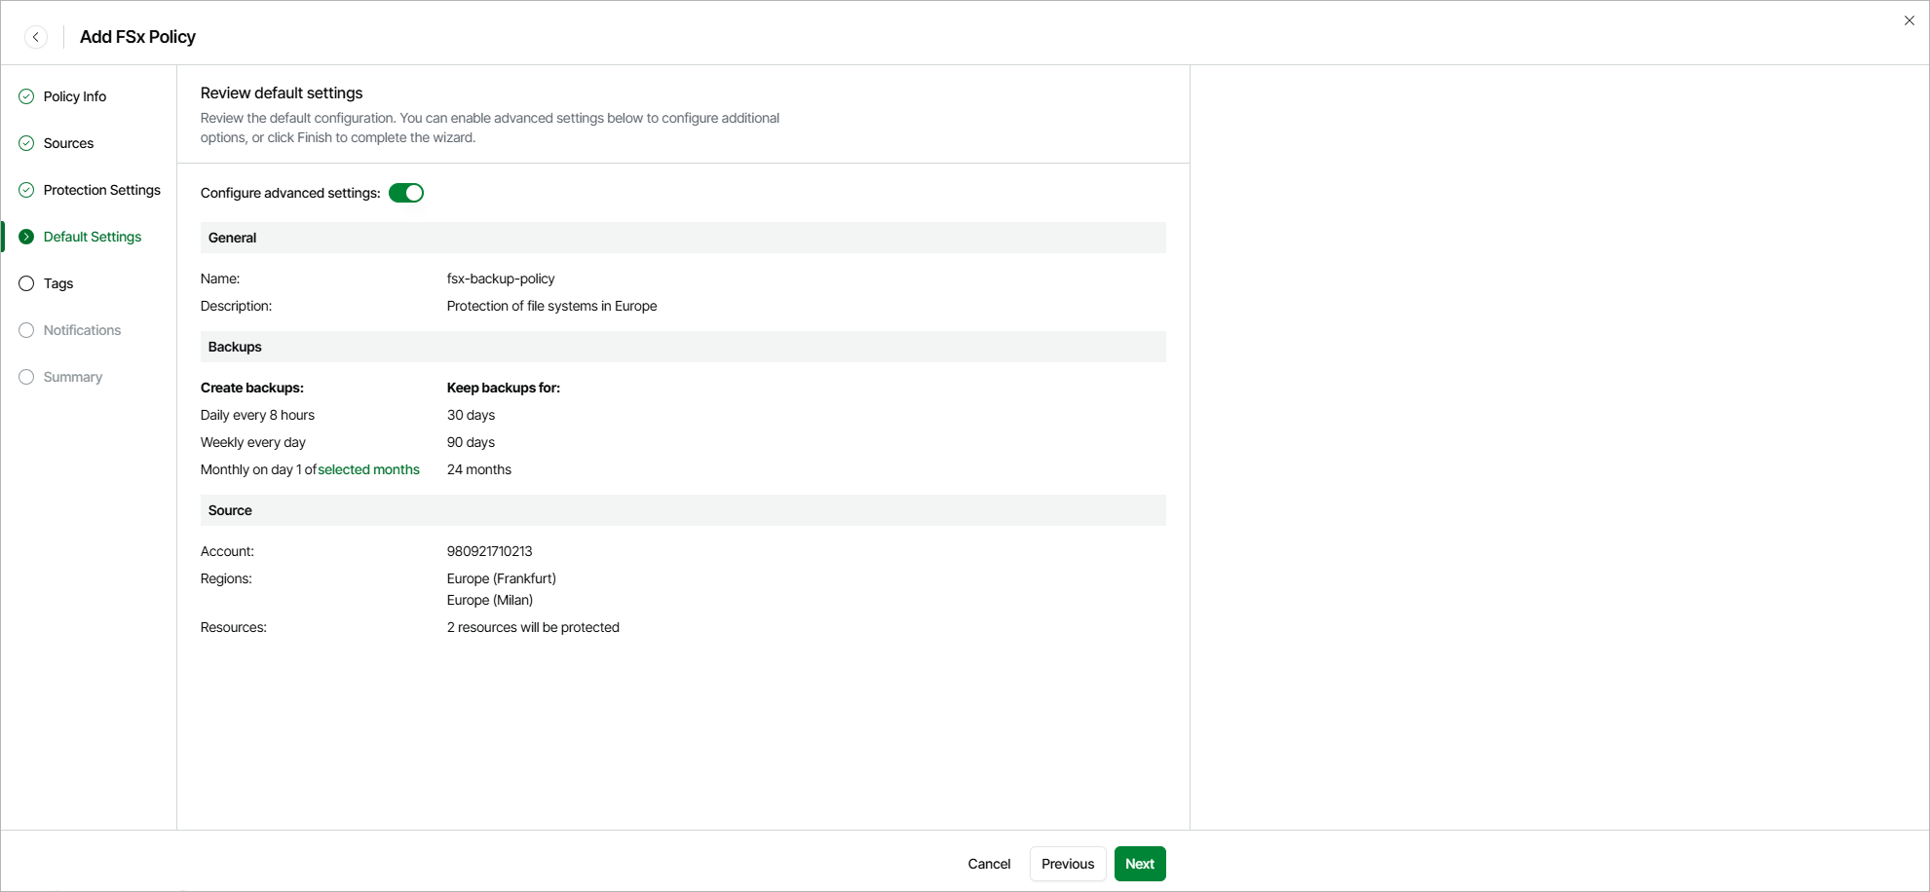The width and height of the screenshot is (1930, 892).
Task: Cancel the Add FSx Policy wizard
Action: point(989,864)
